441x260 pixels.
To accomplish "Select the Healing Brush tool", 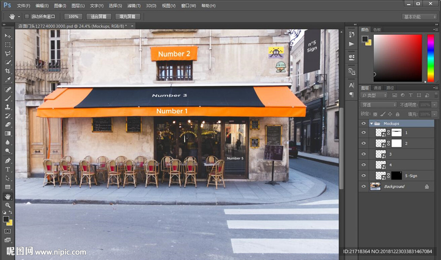I will click(x=8, y=90).
